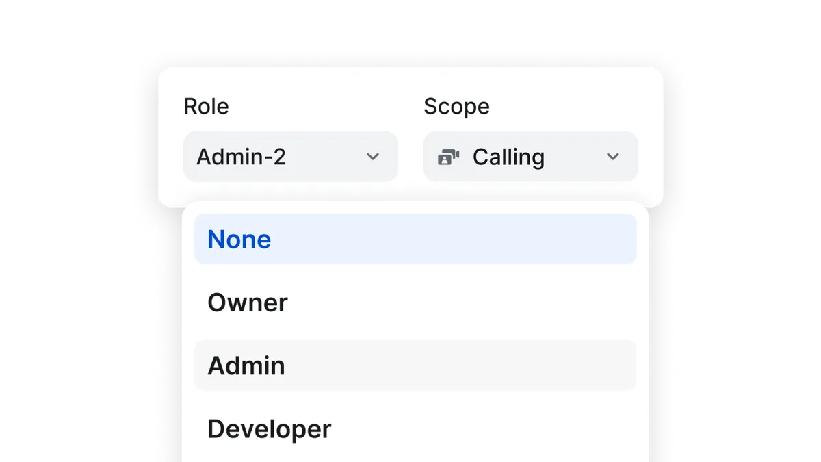Viewport: 821px width, 462px height.
Task: Click the Developer entry text
Action: point(269,430)
